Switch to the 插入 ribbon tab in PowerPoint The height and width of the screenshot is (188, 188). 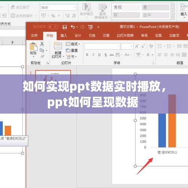(64, 36)
